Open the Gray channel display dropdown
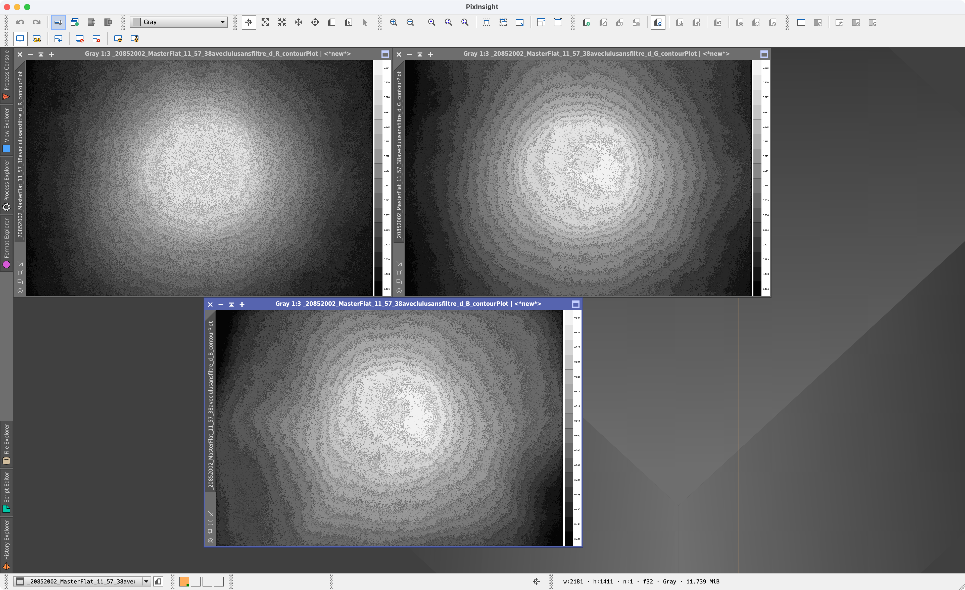 222,22
